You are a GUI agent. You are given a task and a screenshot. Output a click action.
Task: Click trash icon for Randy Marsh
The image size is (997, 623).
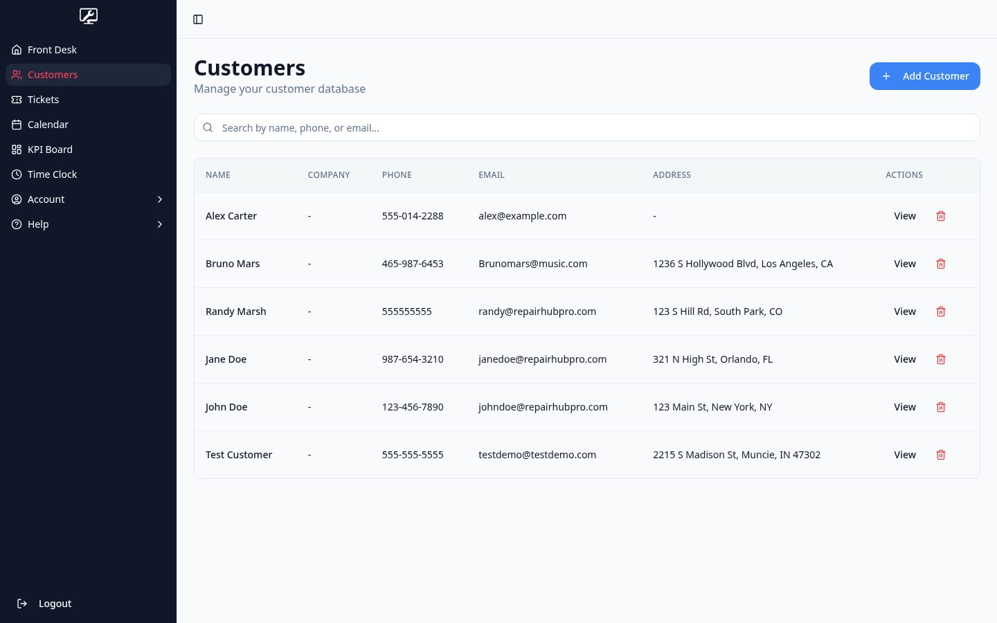[941, 311]
